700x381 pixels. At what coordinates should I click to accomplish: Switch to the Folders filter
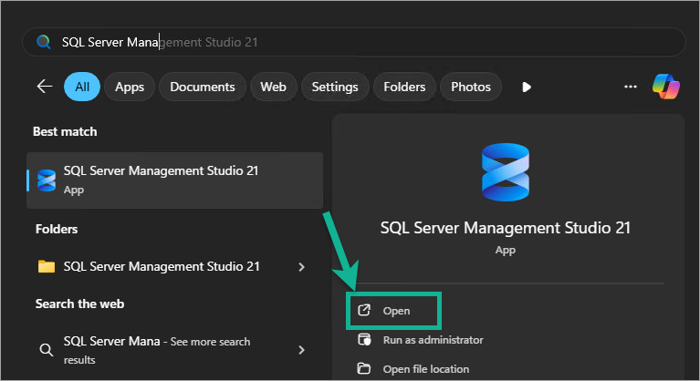404,87
